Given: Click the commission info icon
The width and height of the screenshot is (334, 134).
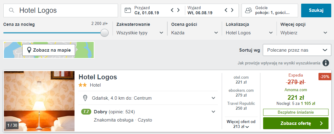Looking at the screenshot, I should (325, 63).
